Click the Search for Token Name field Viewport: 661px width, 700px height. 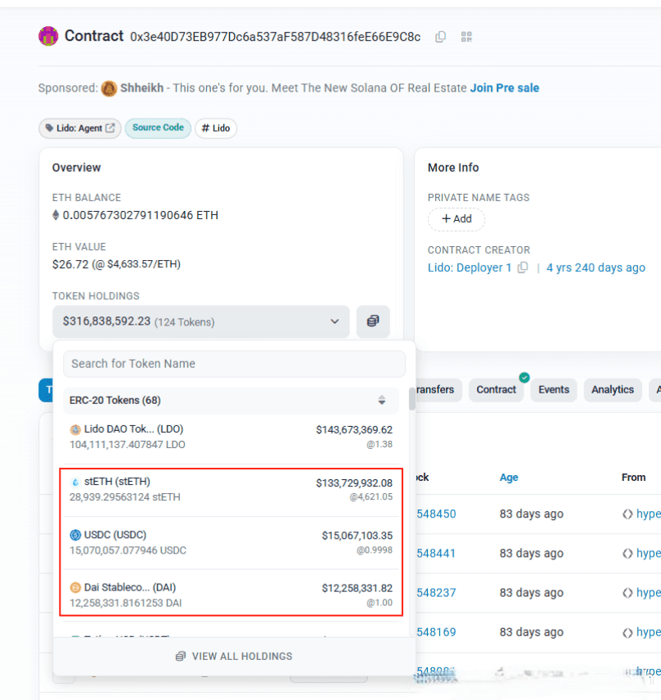pos(235,364)
